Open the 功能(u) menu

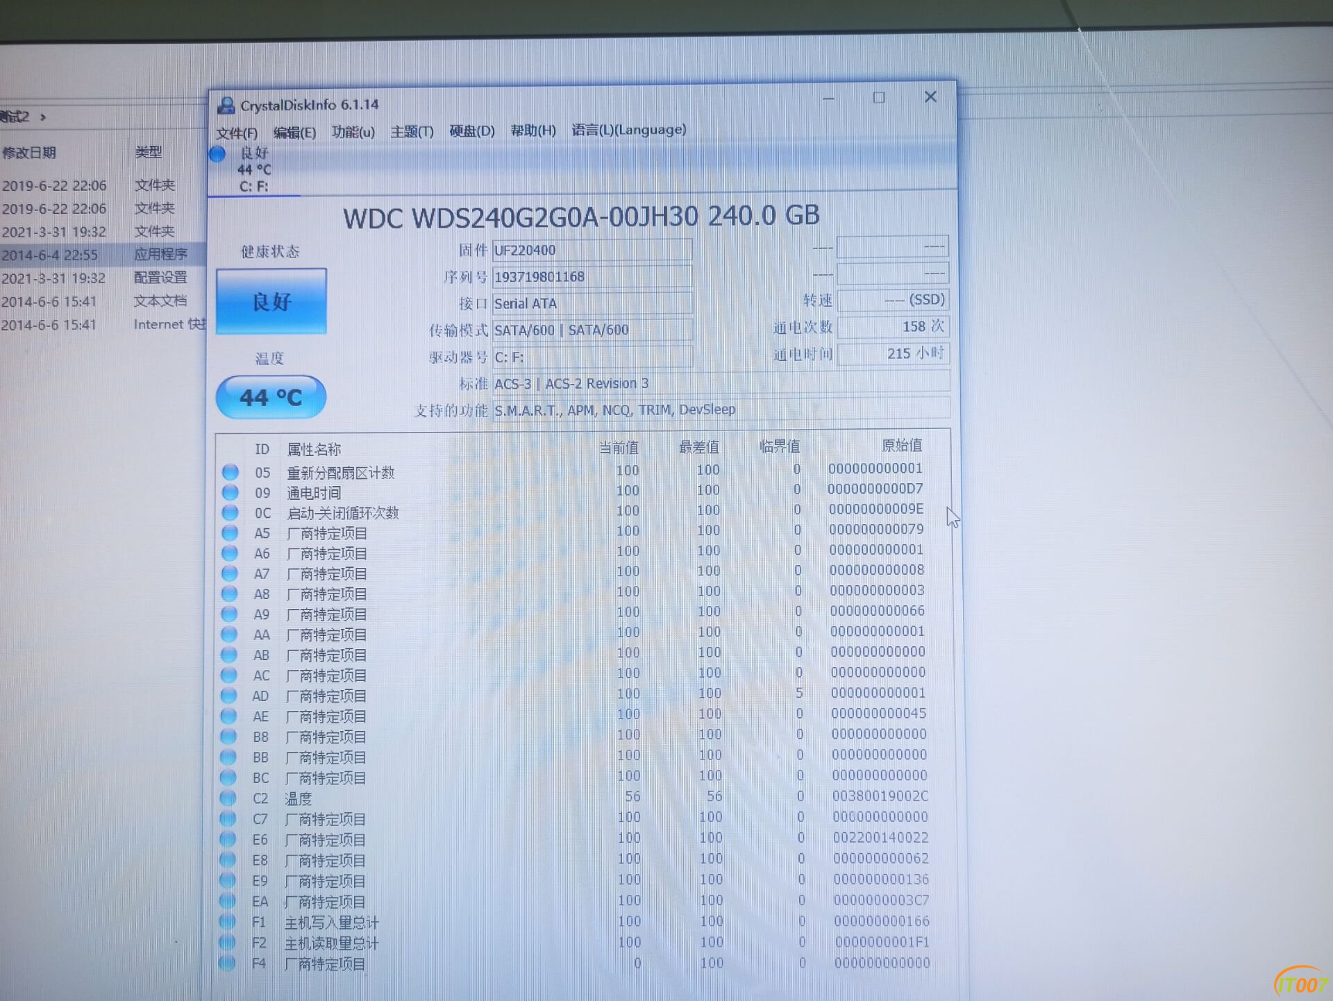tap(353, 131)
